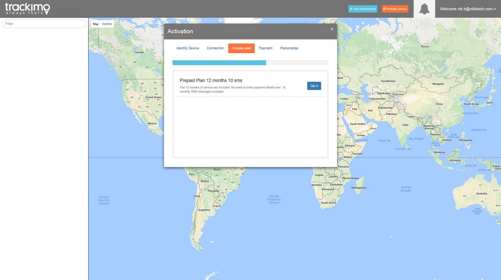Click the Trackimo logo

click(27, 9)
